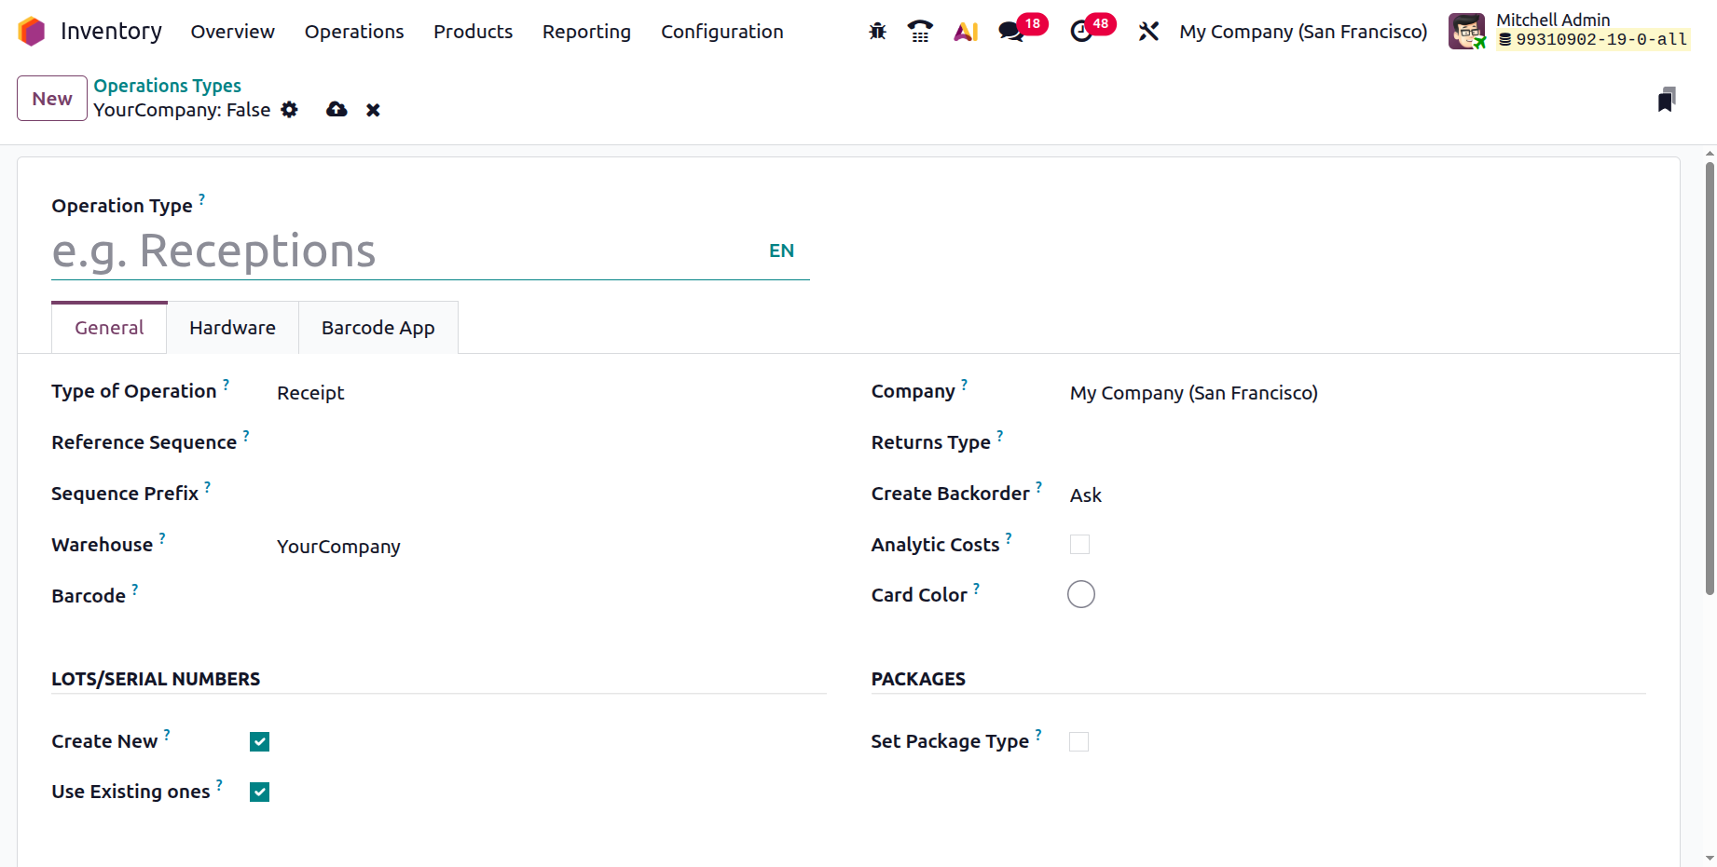Click the gear actions icon
The height and width of the screenshot is (867, 1717).
pyautogui.click(x=290, y=110)
